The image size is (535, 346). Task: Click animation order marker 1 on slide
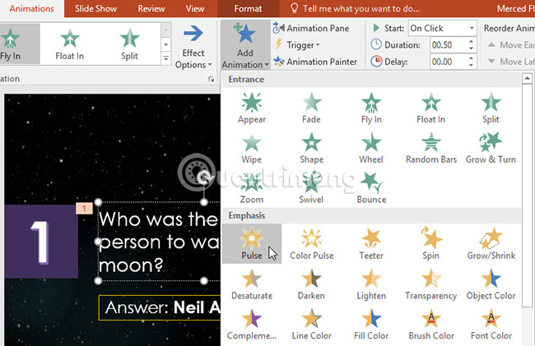84,209
